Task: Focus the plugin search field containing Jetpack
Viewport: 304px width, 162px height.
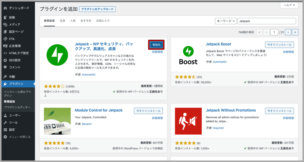Action: (x=267, y=21)
